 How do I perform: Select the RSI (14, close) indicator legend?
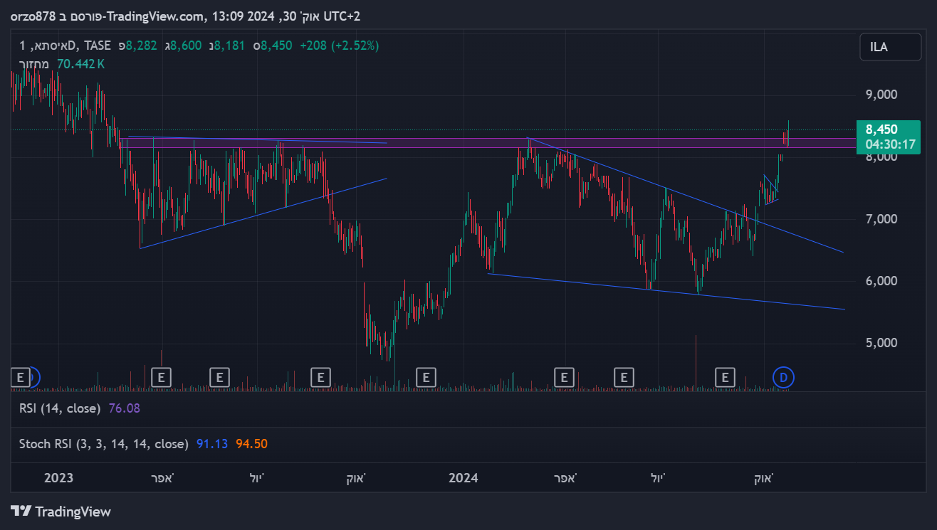[61, 408]
